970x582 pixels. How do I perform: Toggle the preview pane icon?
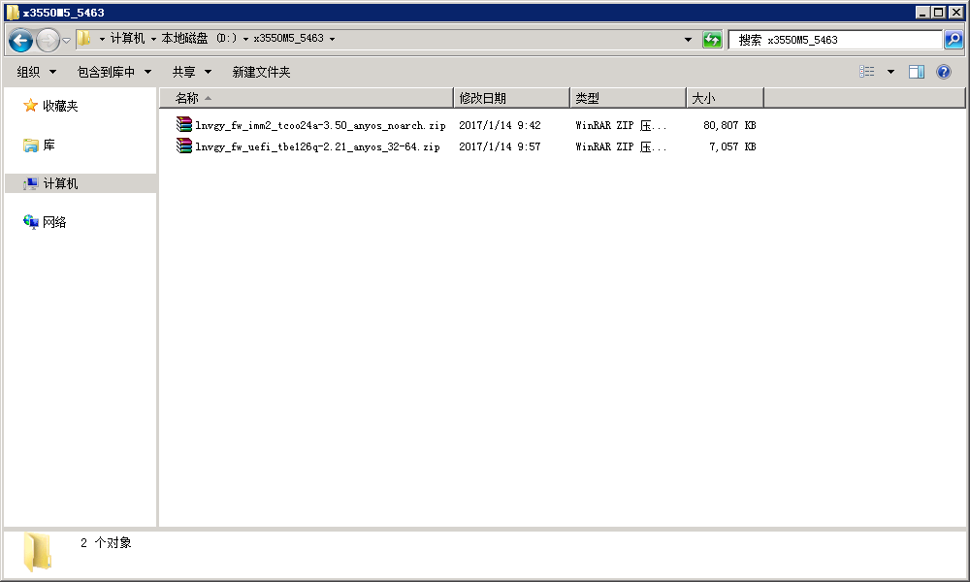tap(917, 72)
